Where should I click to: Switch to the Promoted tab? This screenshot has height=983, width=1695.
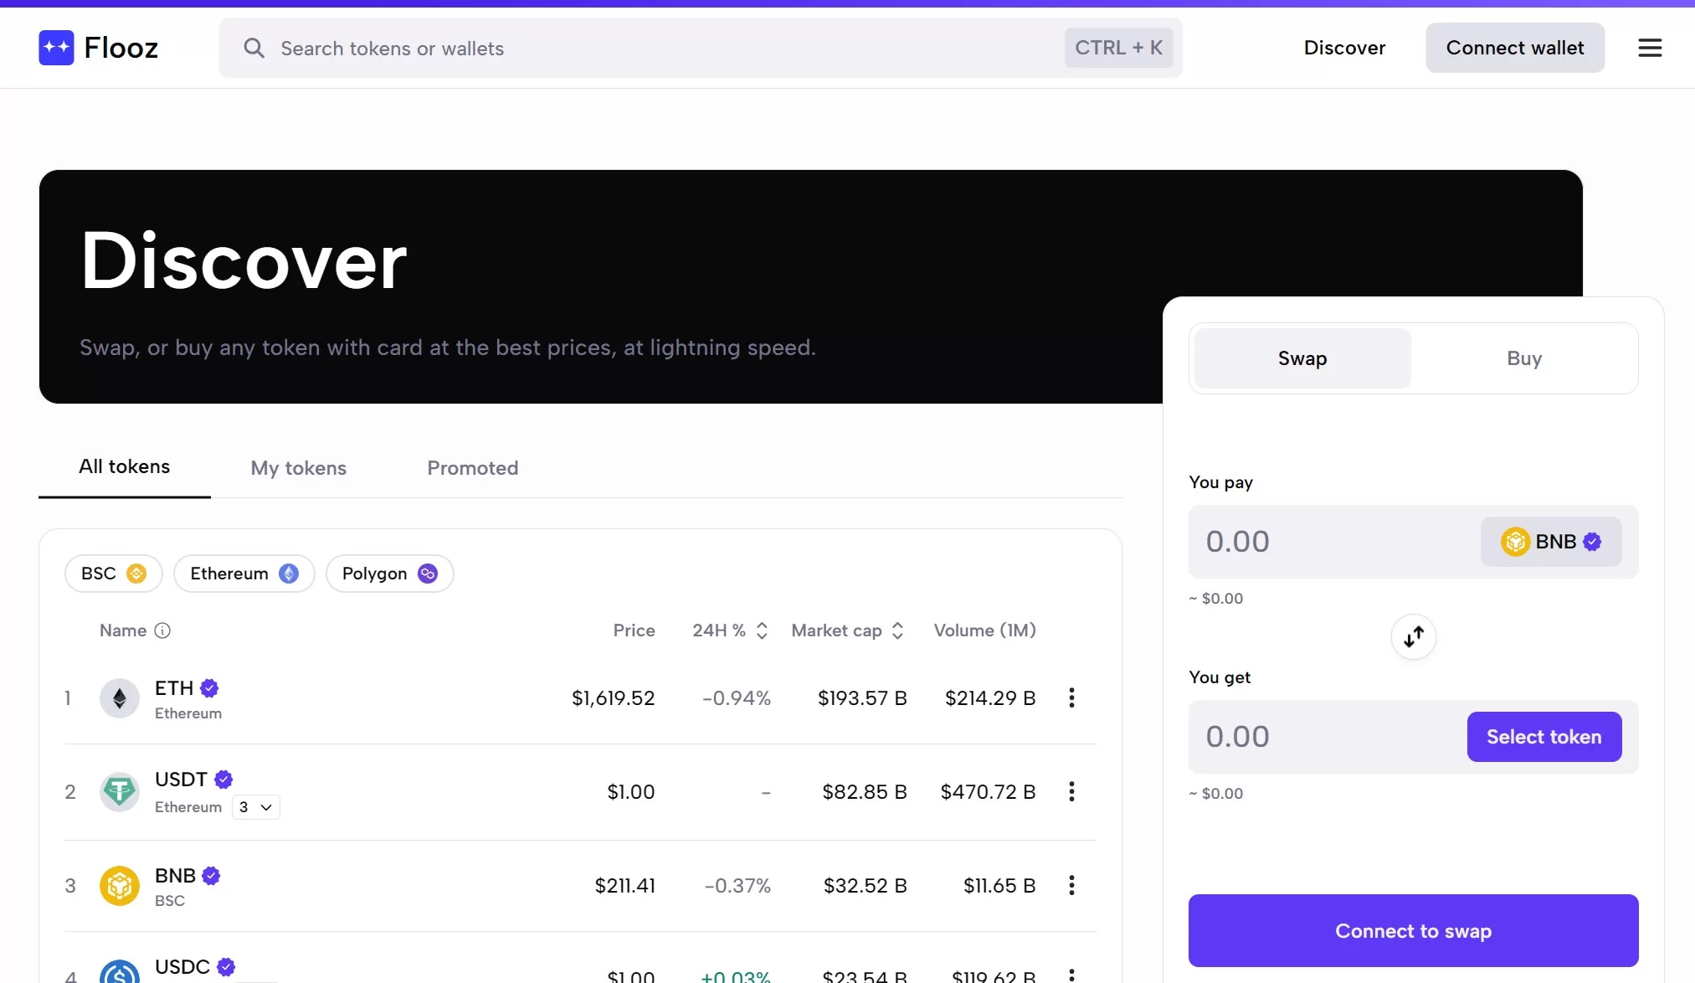[473, 468]
